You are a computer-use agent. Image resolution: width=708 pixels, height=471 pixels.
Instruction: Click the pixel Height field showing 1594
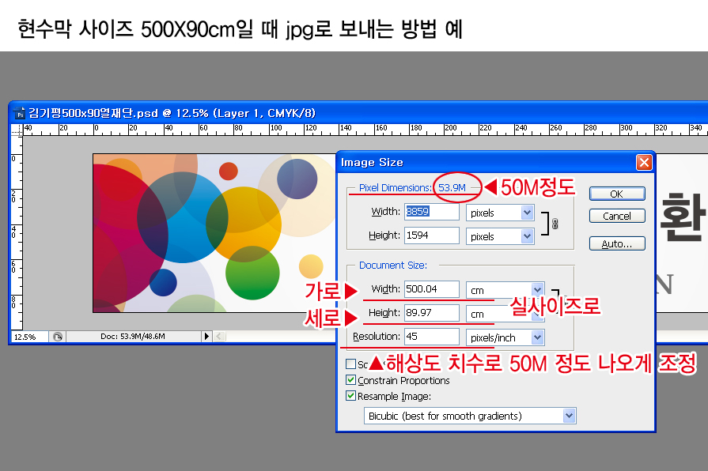click(432, 236)
